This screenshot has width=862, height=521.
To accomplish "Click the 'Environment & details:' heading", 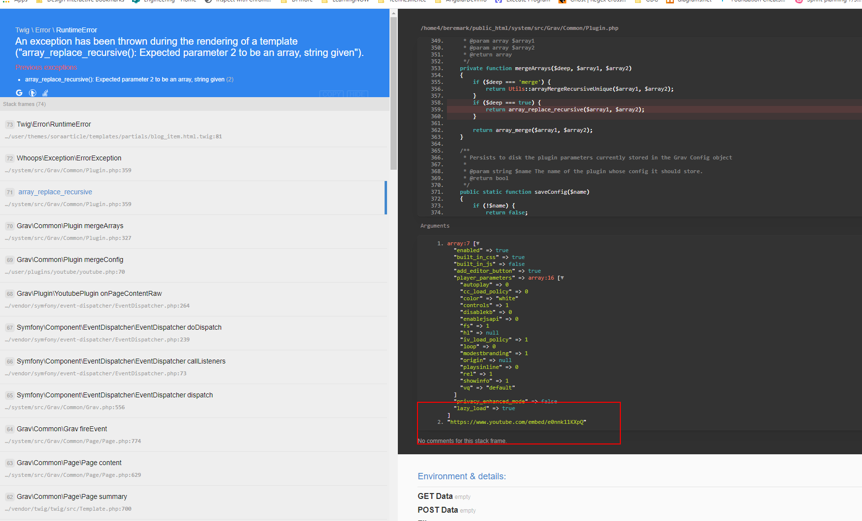I will pos(462,476).
